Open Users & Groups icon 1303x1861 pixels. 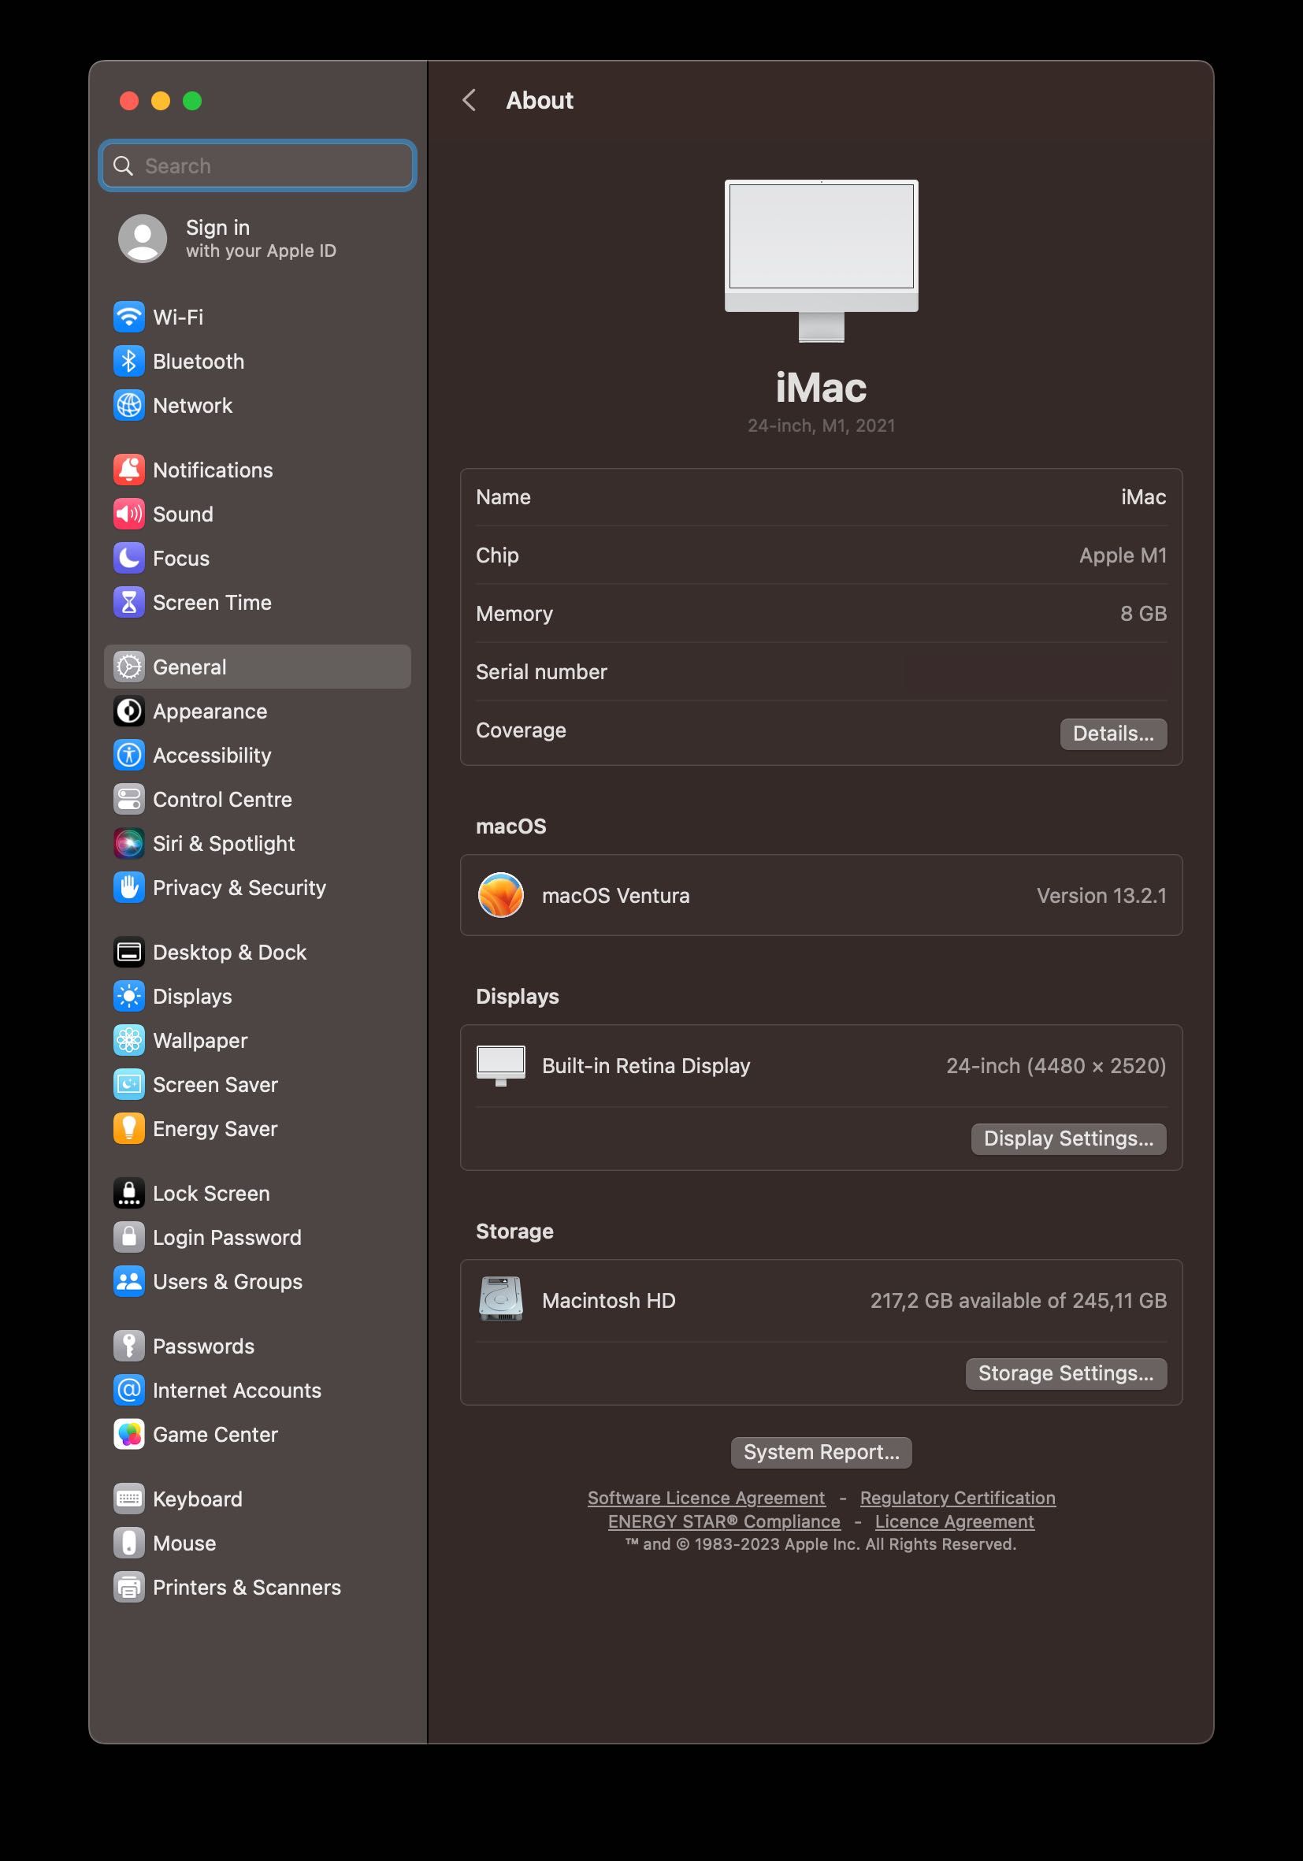(x=129, y=1281)
